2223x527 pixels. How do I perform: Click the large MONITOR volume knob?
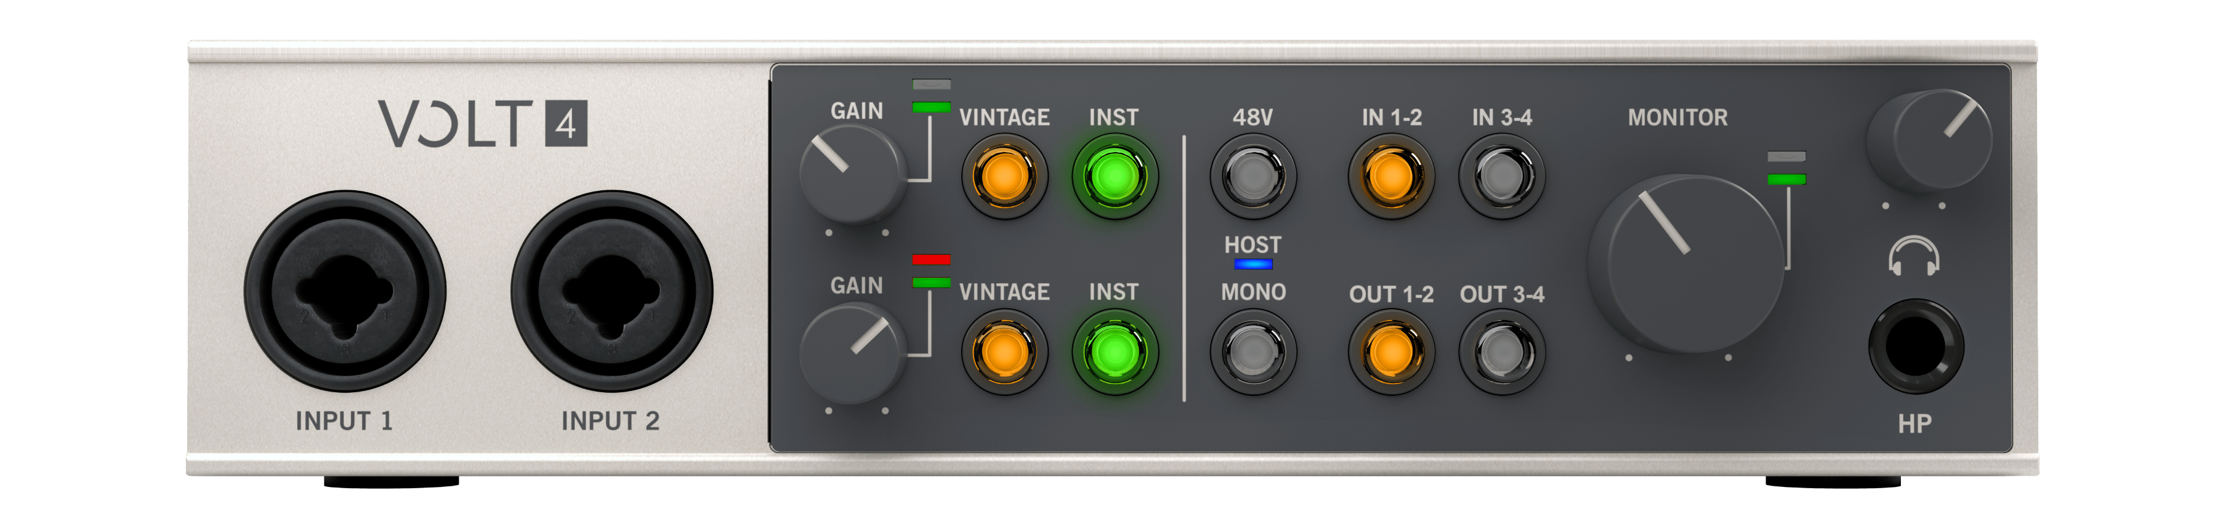pos(1685,264)
